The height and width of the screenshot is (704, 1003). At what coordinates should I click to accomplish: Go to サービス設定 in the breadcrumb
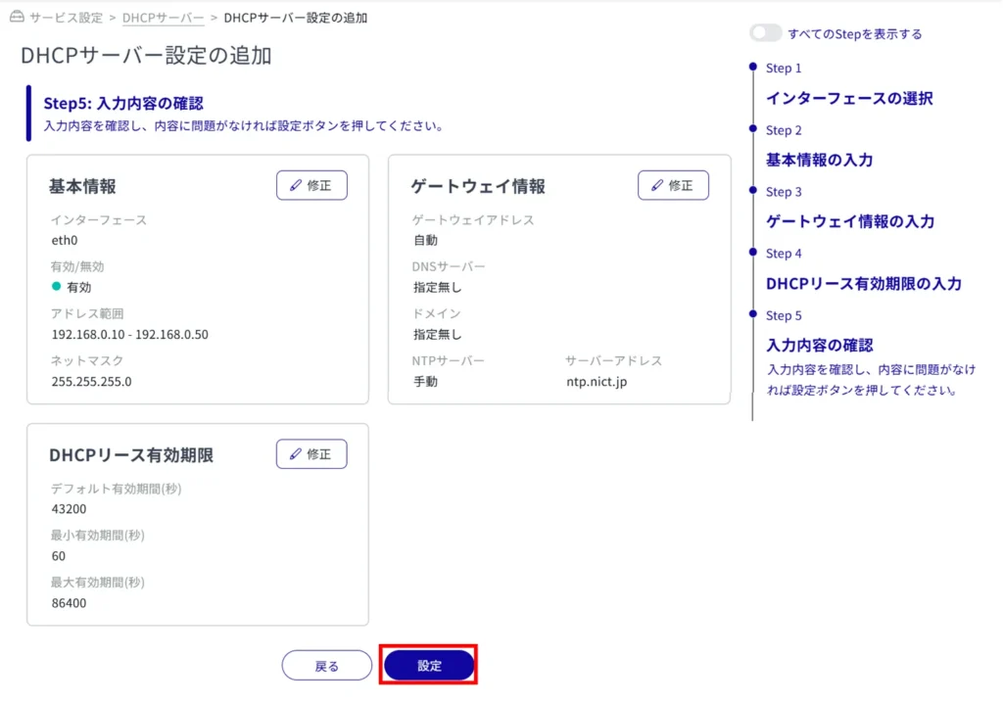tap(67, 18)
